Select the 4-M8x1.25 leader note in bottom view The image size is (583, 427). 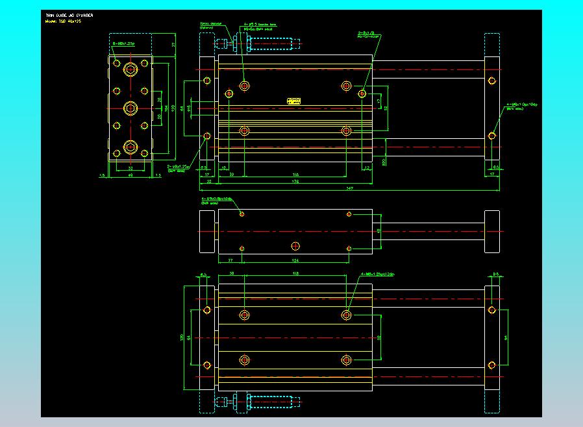pyautogui.click(x=378, y=274)
